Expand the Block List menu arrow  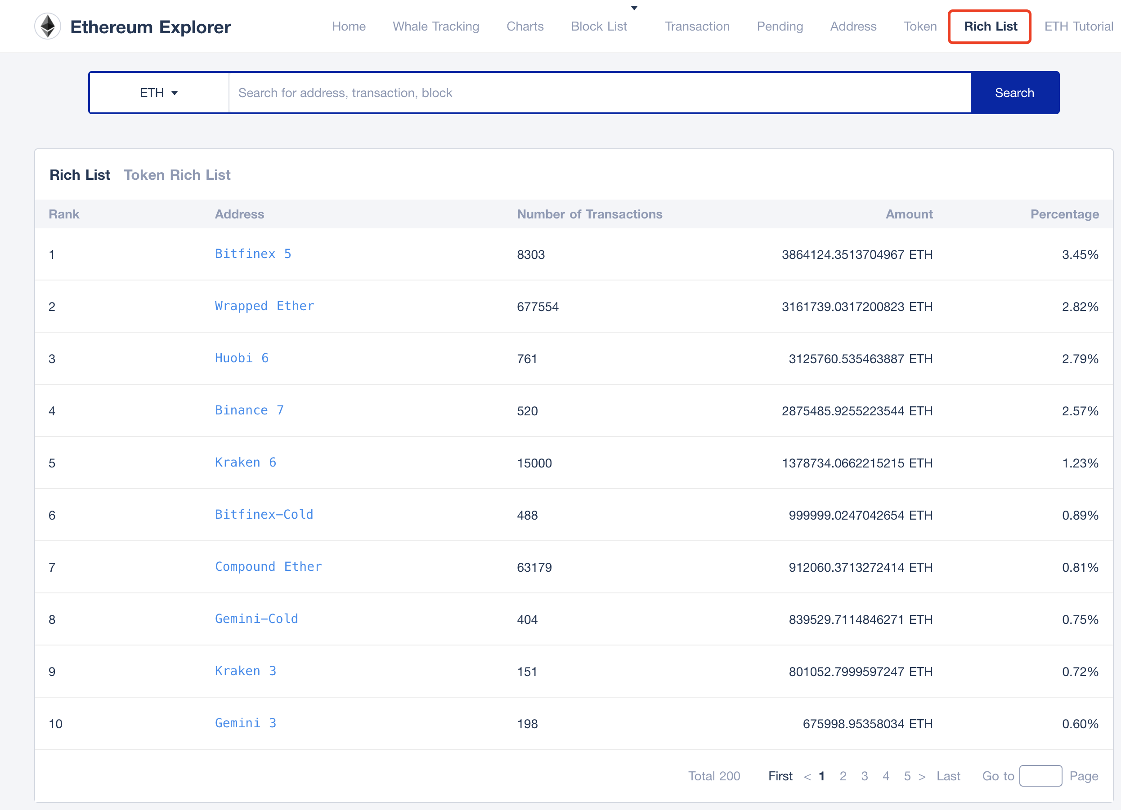(x=634, y=8)
